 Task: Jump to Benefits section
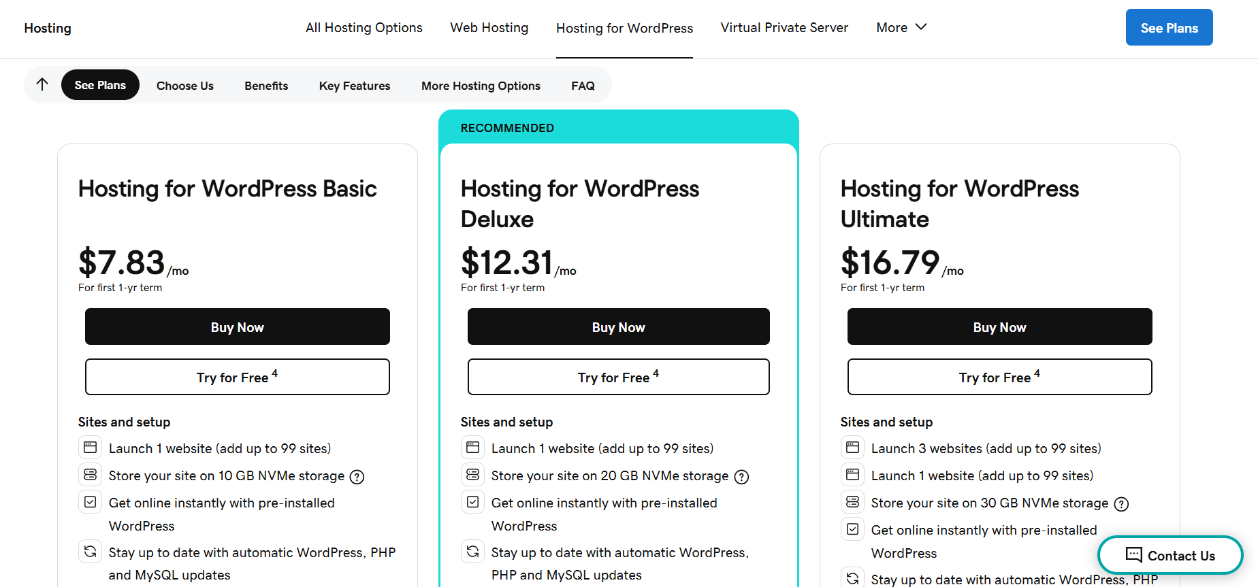[266, 86]
